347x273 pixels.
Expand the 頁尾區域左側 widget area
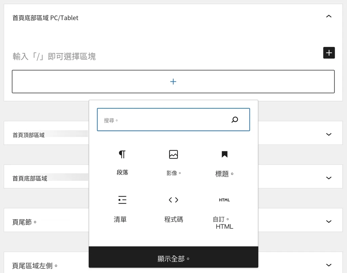[x=329, y=265]
